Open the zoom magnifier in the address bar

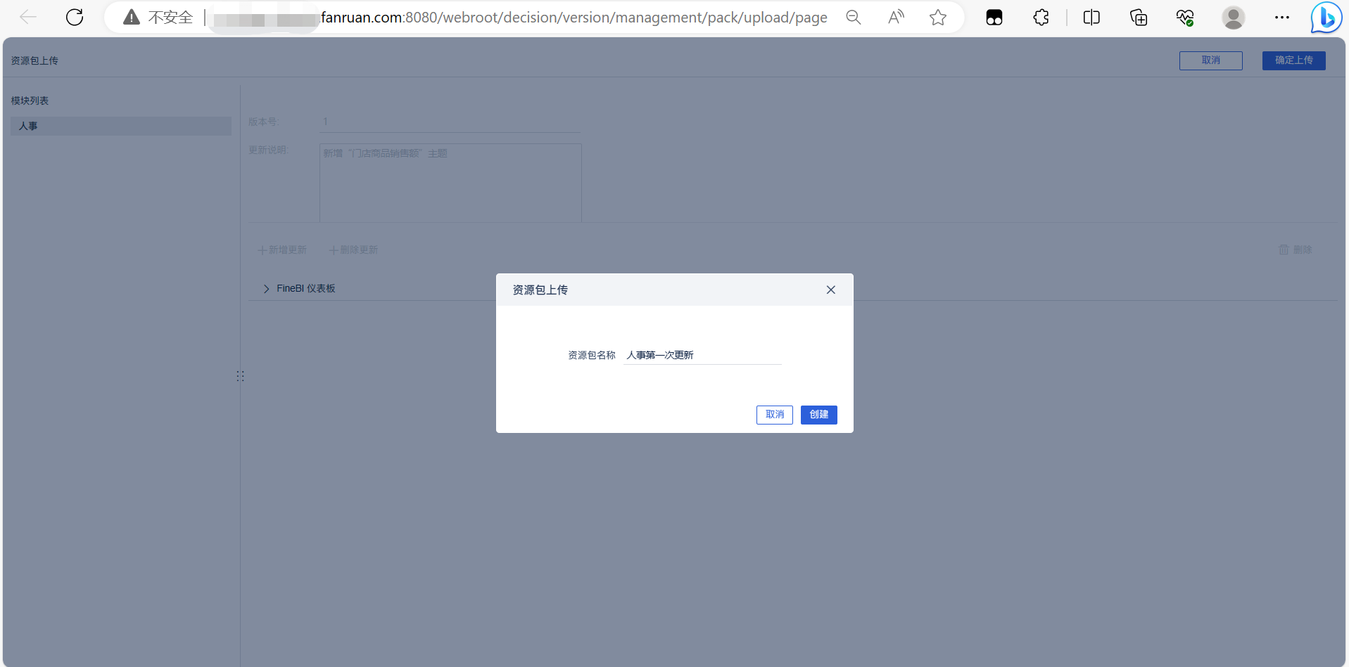(854, 18)
